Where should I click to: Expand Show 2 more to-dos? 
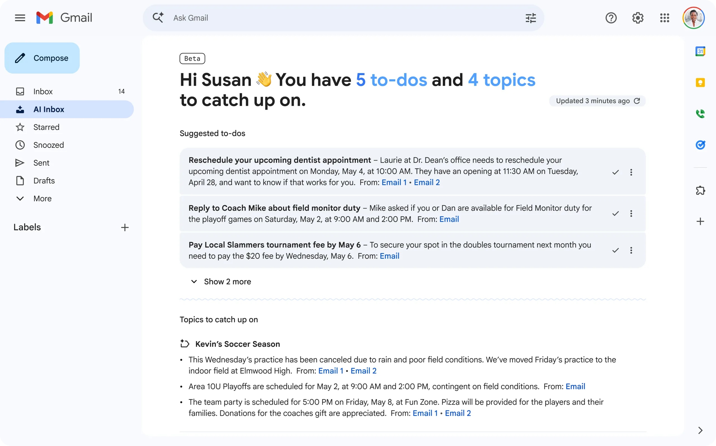(220, 281)
